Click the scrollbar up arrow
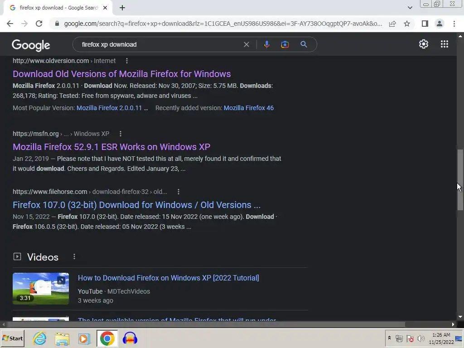 point(460,36)
